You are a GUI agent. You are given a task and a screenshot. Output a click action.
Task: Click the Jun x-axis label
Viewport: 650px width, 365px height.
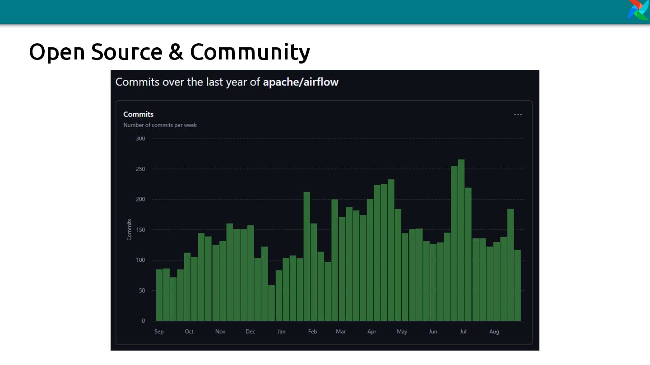click(x=433, y=332)
